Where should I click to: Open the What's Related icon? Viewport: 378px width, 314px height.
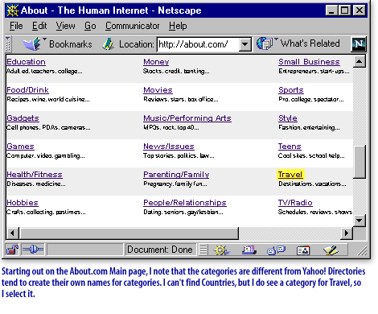265,43
